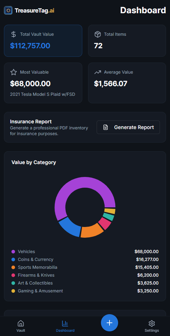Select the orange Sports Memorabilia donut segment
Viewport: 170px width, 336px height.
(91, 231)
